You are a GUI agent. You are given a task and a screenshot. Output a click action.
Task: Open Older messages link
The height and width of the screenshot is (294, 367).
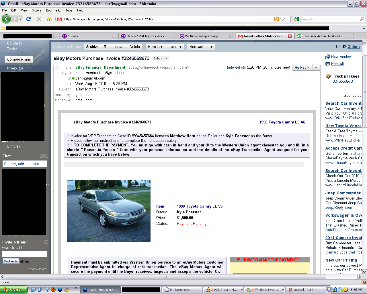pyautogui.click(x=354, y=47)
